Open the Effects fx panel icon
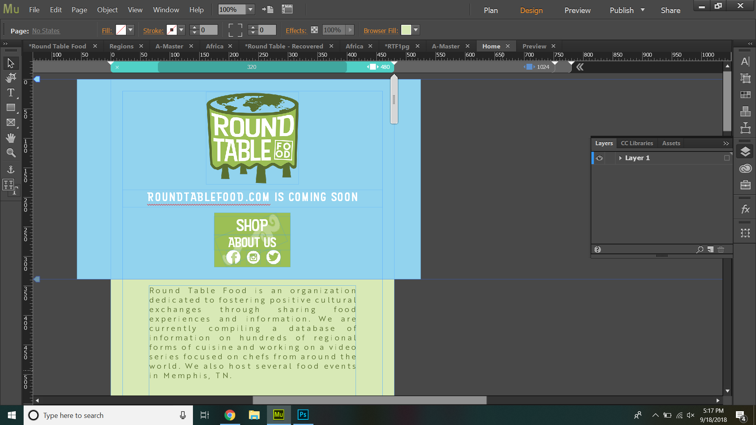 745,209
